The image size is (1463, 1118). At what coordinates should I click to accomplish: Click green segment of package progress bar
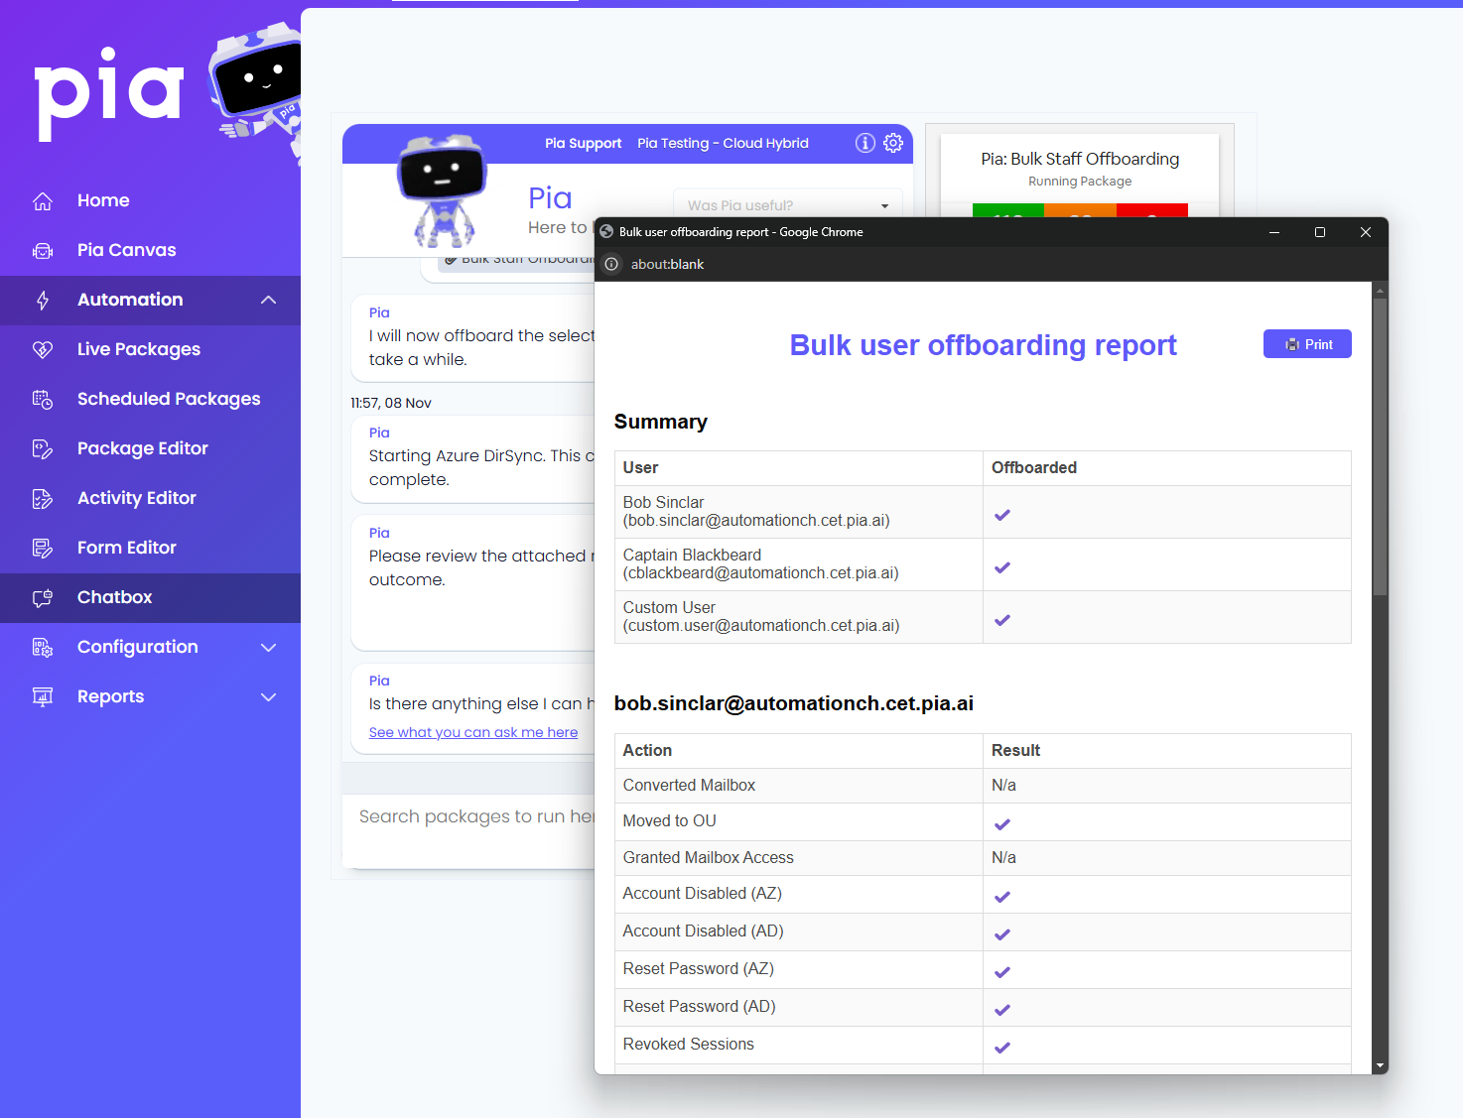pos(1007,210)
